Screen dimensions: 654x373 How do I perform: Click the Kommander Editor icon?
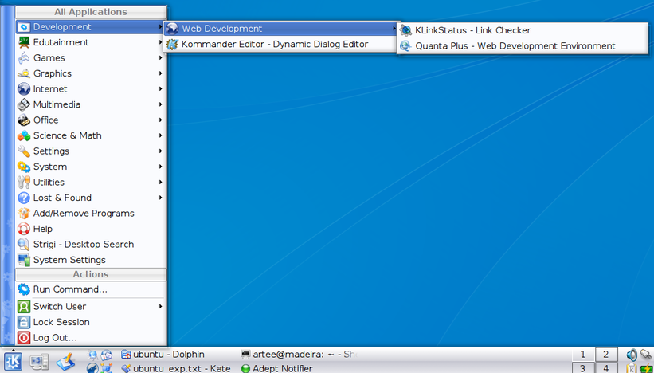click(x=172, y=44)
